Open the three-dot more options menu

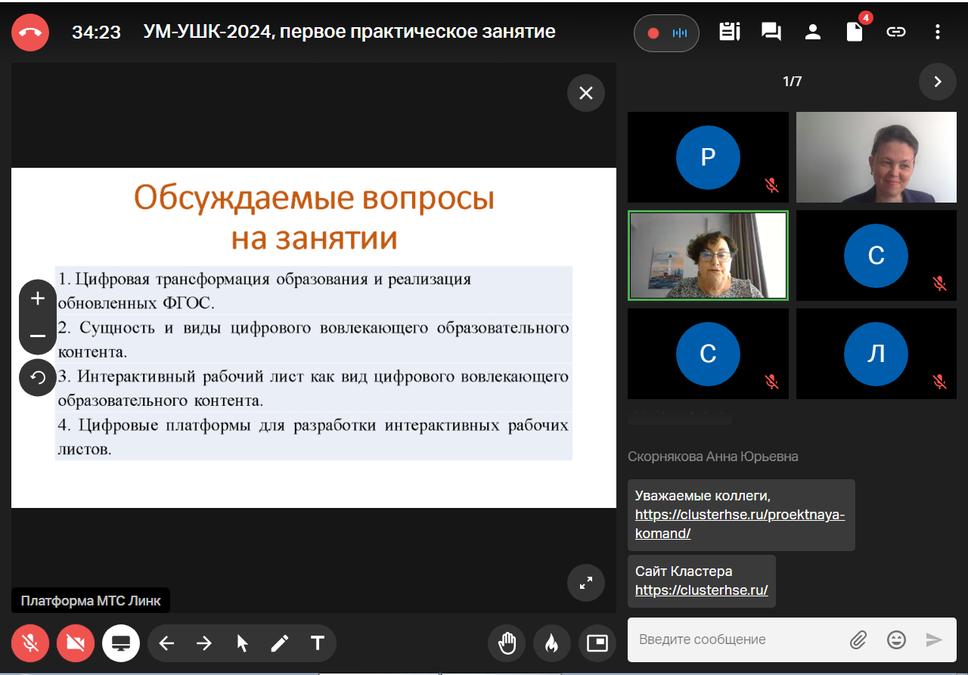[938, 32]
